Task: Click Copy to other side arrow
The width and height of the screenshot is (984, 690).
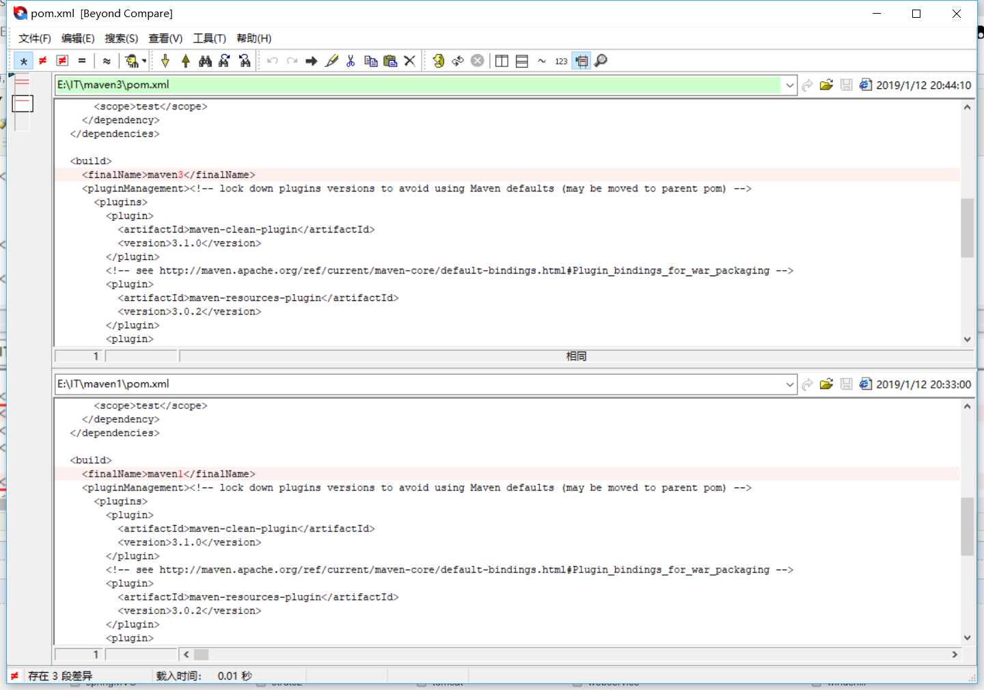Action: click(x=312, y=61)
